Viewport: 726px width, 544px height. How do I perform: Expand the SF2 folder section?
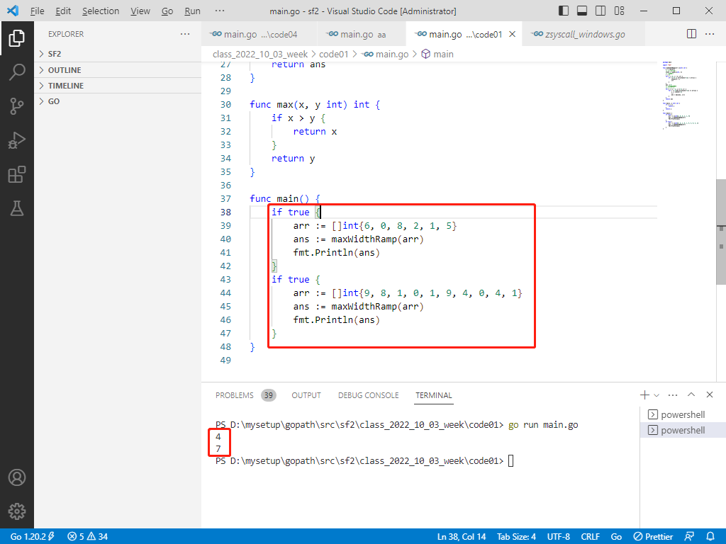coord(118,54)
